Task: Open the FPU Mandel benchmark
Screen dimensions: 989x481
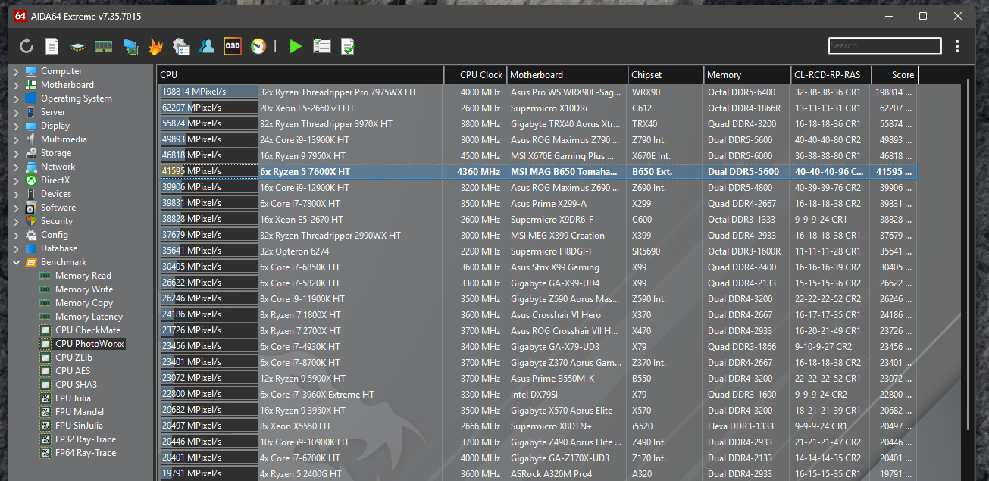Action: pos(80,412)
